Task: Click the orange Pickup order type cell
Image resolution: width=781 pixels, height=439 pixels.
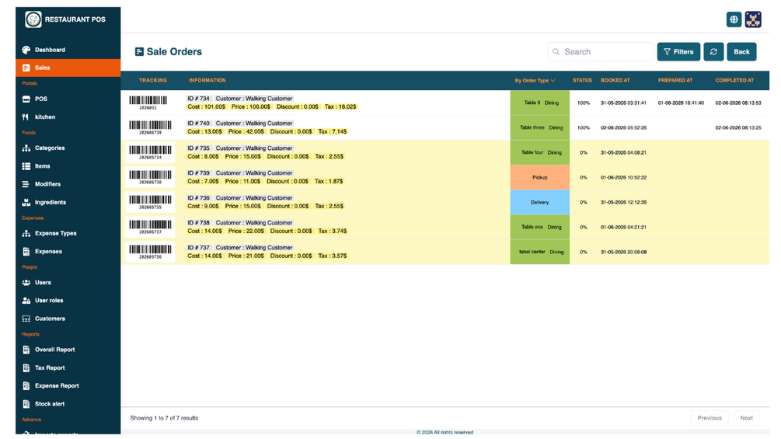Action: [x=539, y=178]
